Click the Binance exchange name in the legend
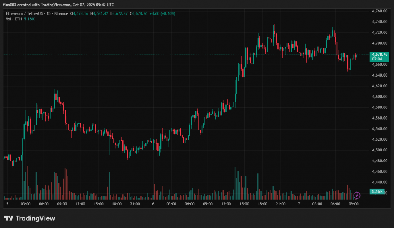 click(x=61, y=13)
